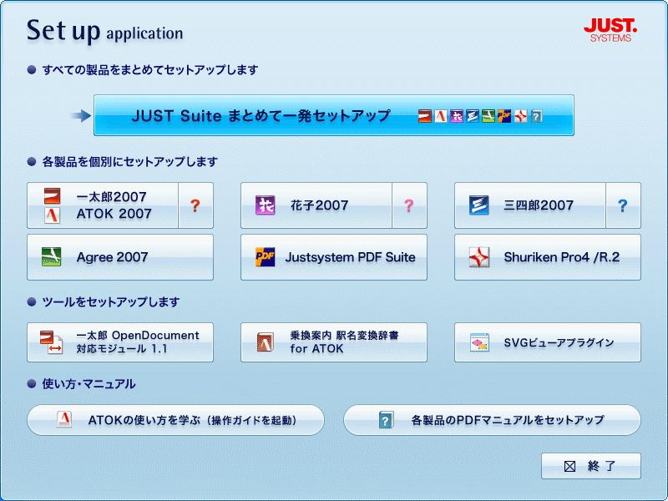Click the blue Sanshiro icon in the JUST Suite banner
The width and height of the screenshot is (668, 501).
[473, 116]
